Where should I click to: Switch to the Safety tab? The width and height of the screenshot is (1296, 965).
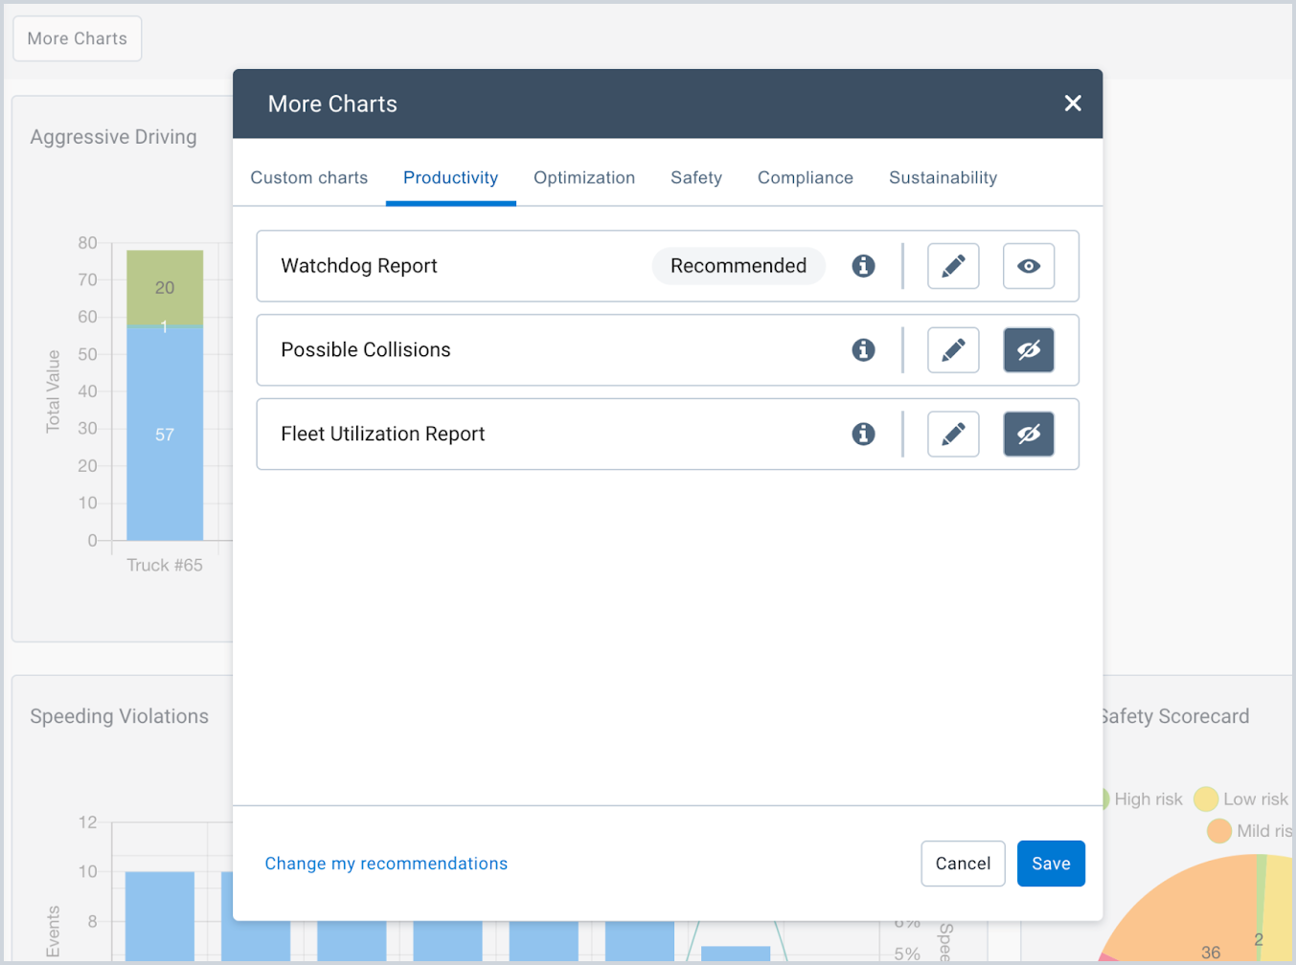click(x=695, y=177)
